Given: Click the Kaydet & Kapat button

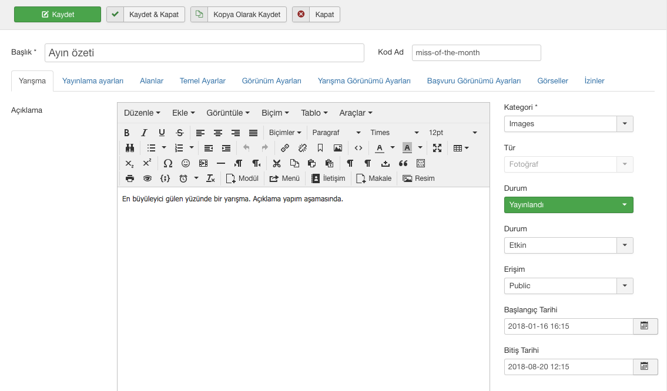Looking at the screenshot, I should click(x=146, y=15).
